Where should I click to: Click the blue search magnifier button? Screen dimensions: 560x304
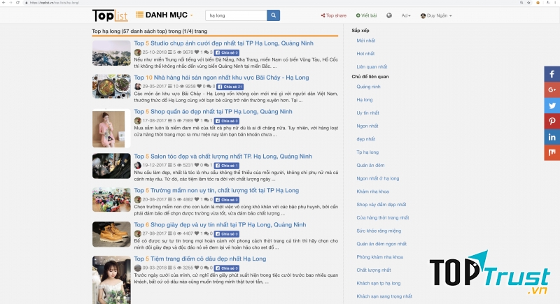coord(273,15)
